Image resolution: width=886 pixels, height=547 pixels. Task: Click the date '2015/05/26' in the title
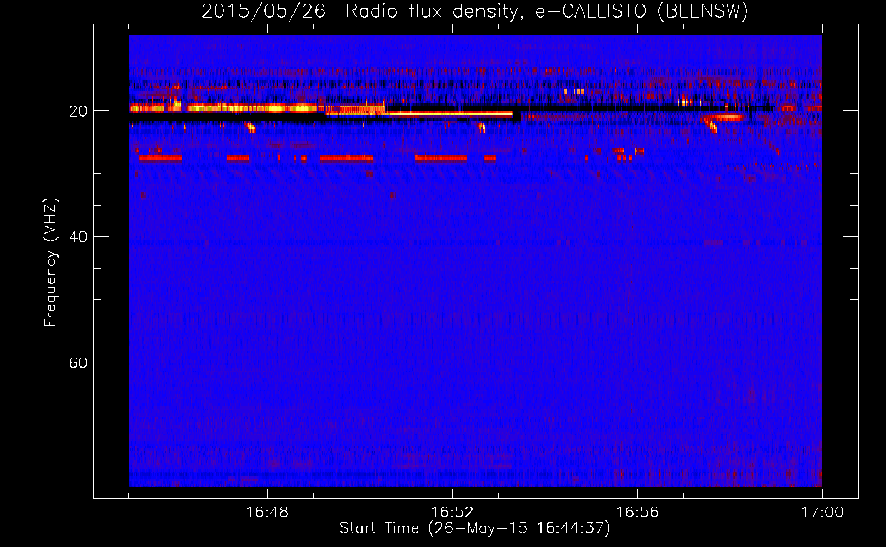point(263,11)
